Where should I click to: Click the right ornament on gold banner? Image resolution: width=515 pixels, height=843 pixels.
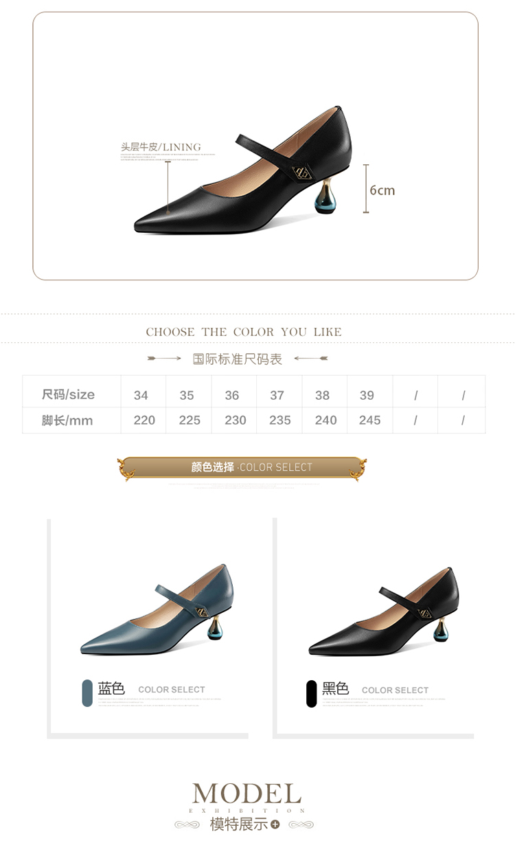tap(357, 469)
